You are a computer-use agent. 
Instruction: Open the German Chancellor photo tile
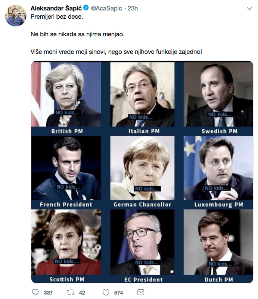142,172
